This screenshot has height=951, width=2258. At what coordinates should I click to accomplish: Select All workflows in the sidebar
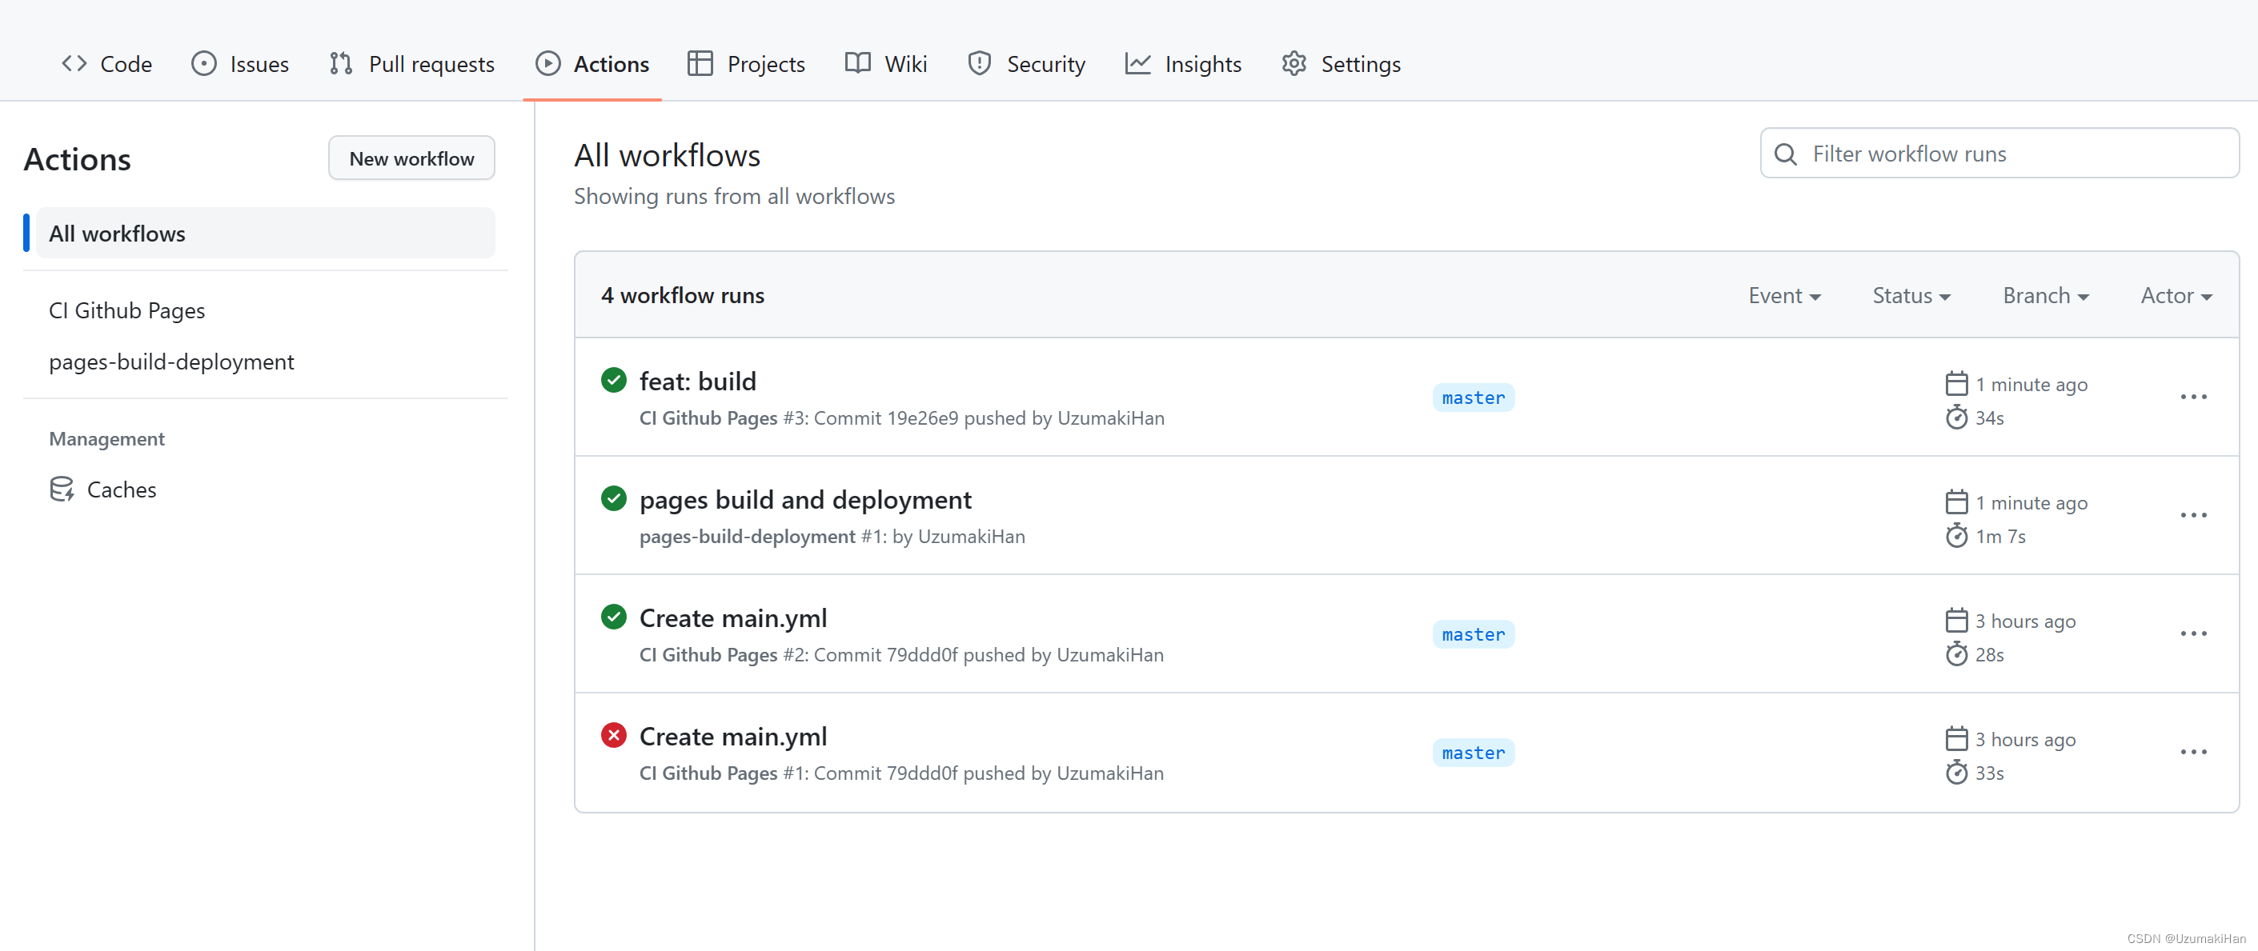click(118, 233)
